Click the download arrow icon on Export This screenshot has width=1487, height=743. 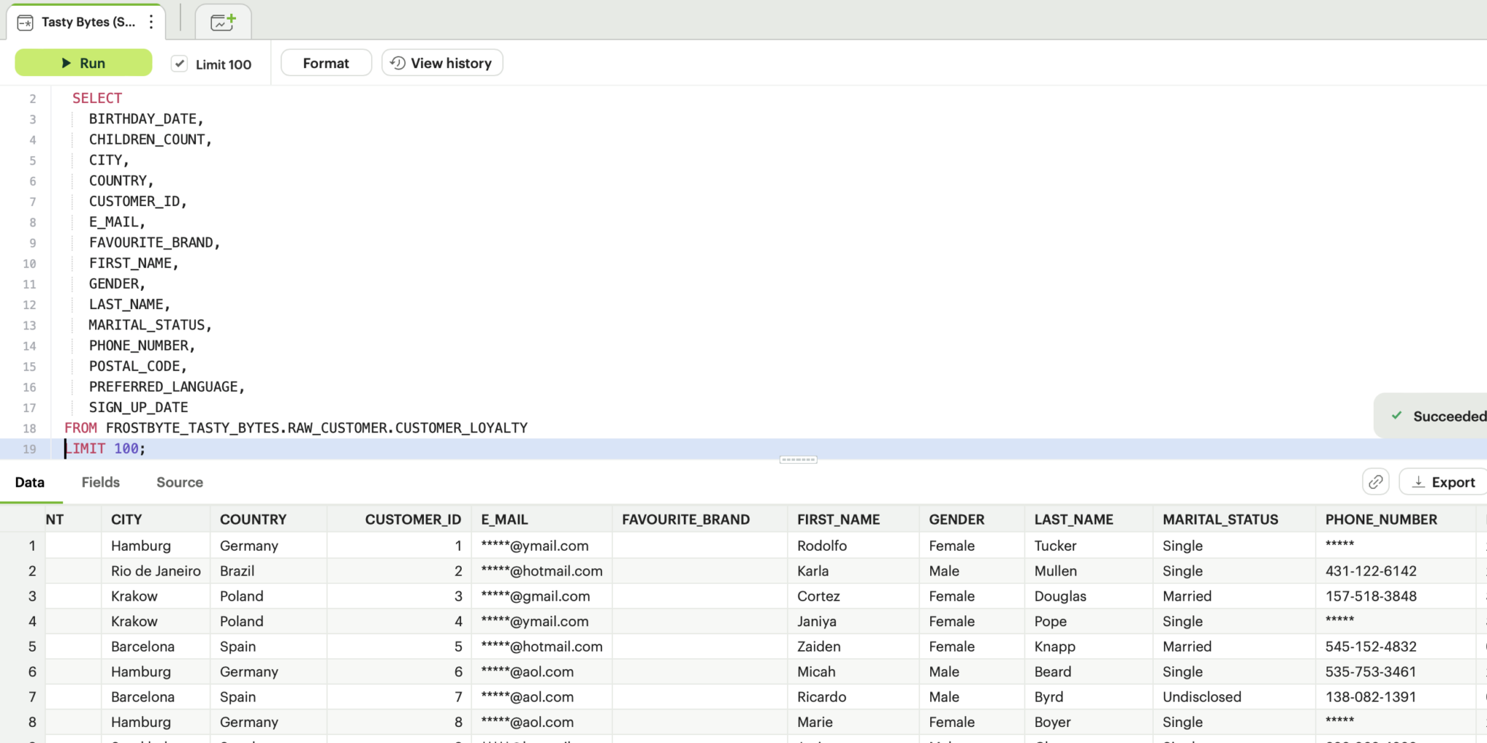(1418, 481)
